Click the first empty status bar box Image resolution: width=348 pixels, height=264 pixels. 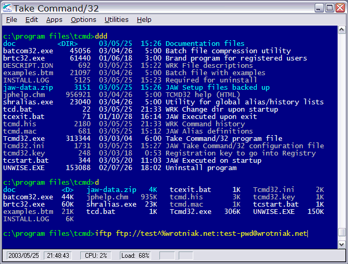[167, 256]
